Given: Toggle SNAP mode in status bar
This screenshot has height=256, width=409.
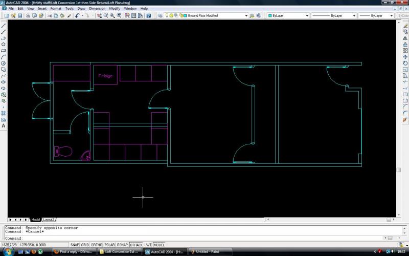Looking at the screenshot, I should point(75,245).
